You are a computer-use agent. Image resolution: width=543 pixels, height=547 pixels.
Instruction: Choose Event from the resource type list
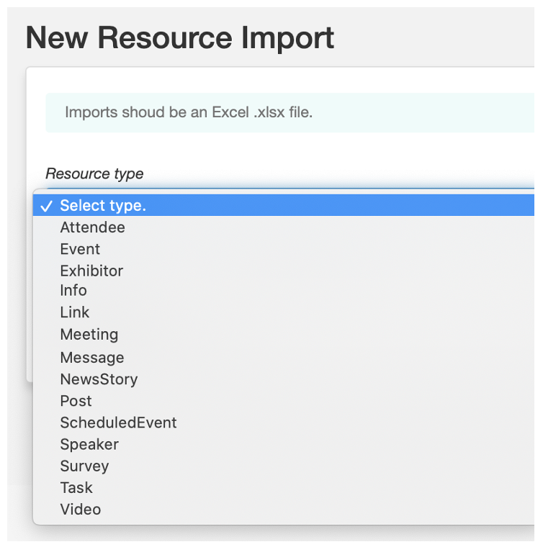(283, 249)
